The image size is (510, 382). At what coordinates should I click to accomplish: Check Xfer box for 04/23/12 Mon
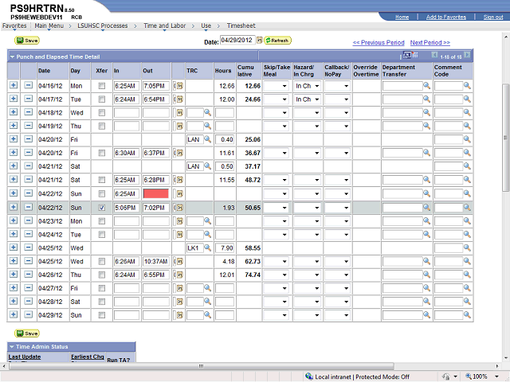(102, 221)
